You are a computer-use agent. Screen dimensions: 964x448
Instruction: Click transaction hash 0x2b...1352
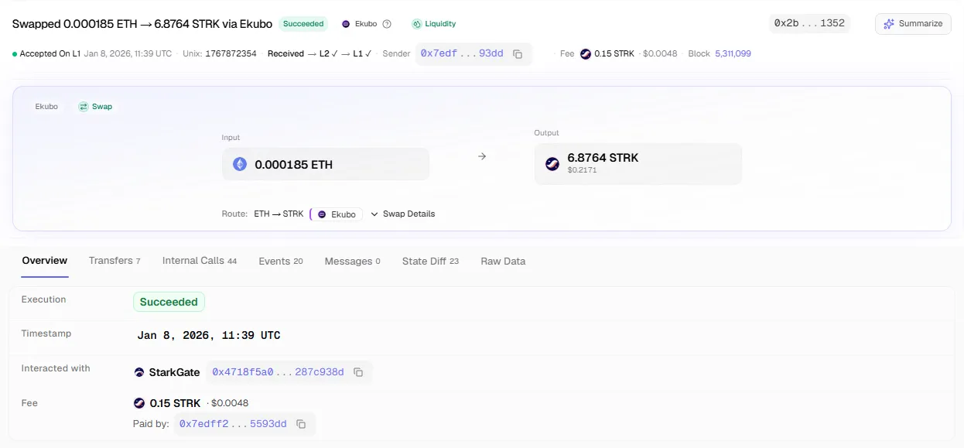click(x=809, y=23)
